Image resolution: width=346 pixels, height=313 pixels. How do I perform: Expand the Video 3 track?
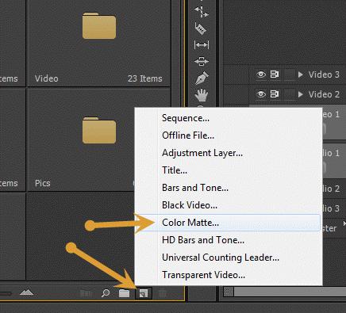[300, 74]
